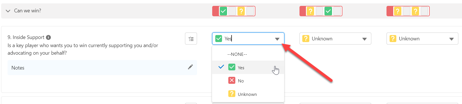Click the yellow question mark in first summary bar

tap(241, 11)
